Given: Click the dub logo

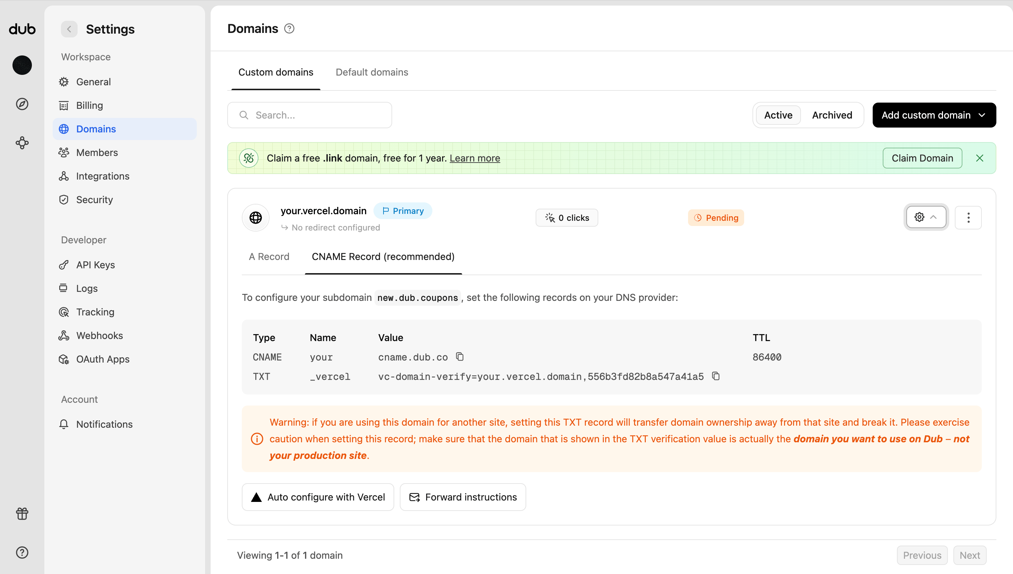Looking at the screenshot, I should click(22, 29).
